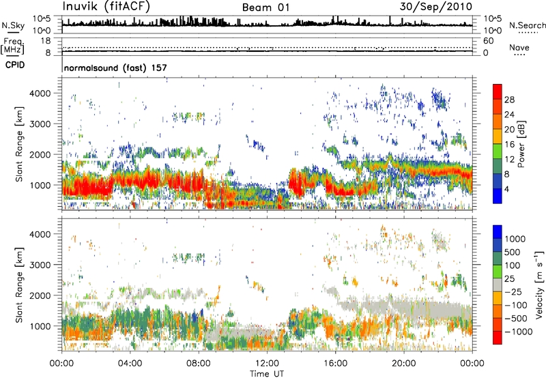Click the "16:00" time axis label
Image resolution: width=546 pixels, height=378 pixels.
[x=335, y=364]
